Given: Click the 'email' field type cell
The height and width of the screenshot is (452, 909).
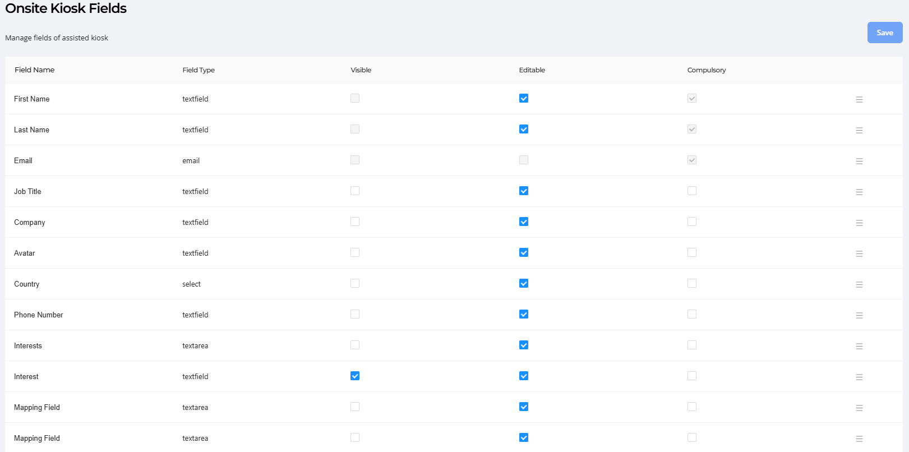Looking at the screenshot, I should click(191, 160).
